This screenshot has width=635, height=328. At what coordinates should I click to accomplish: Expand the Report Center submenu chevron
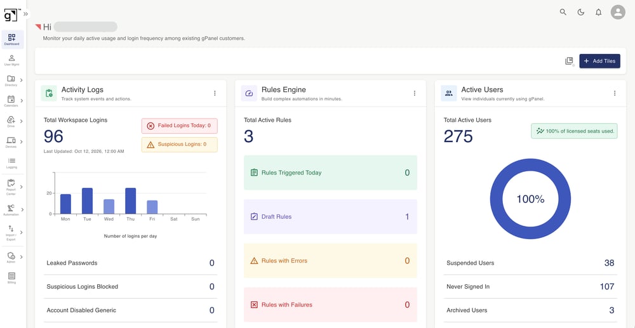point(22,187)
